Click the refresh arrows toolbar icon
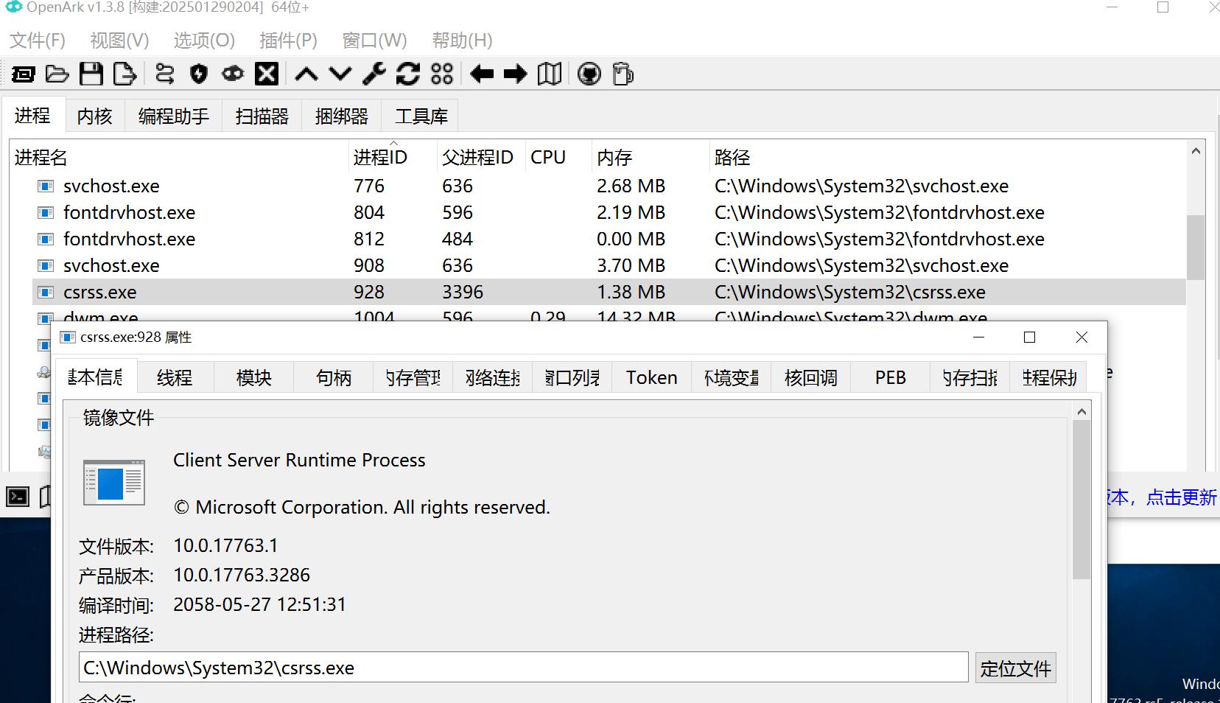 coord(407,74)
